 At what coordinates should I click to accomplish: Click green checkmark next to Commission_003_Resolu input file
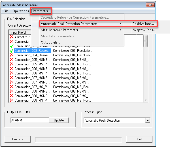point(11,51)
